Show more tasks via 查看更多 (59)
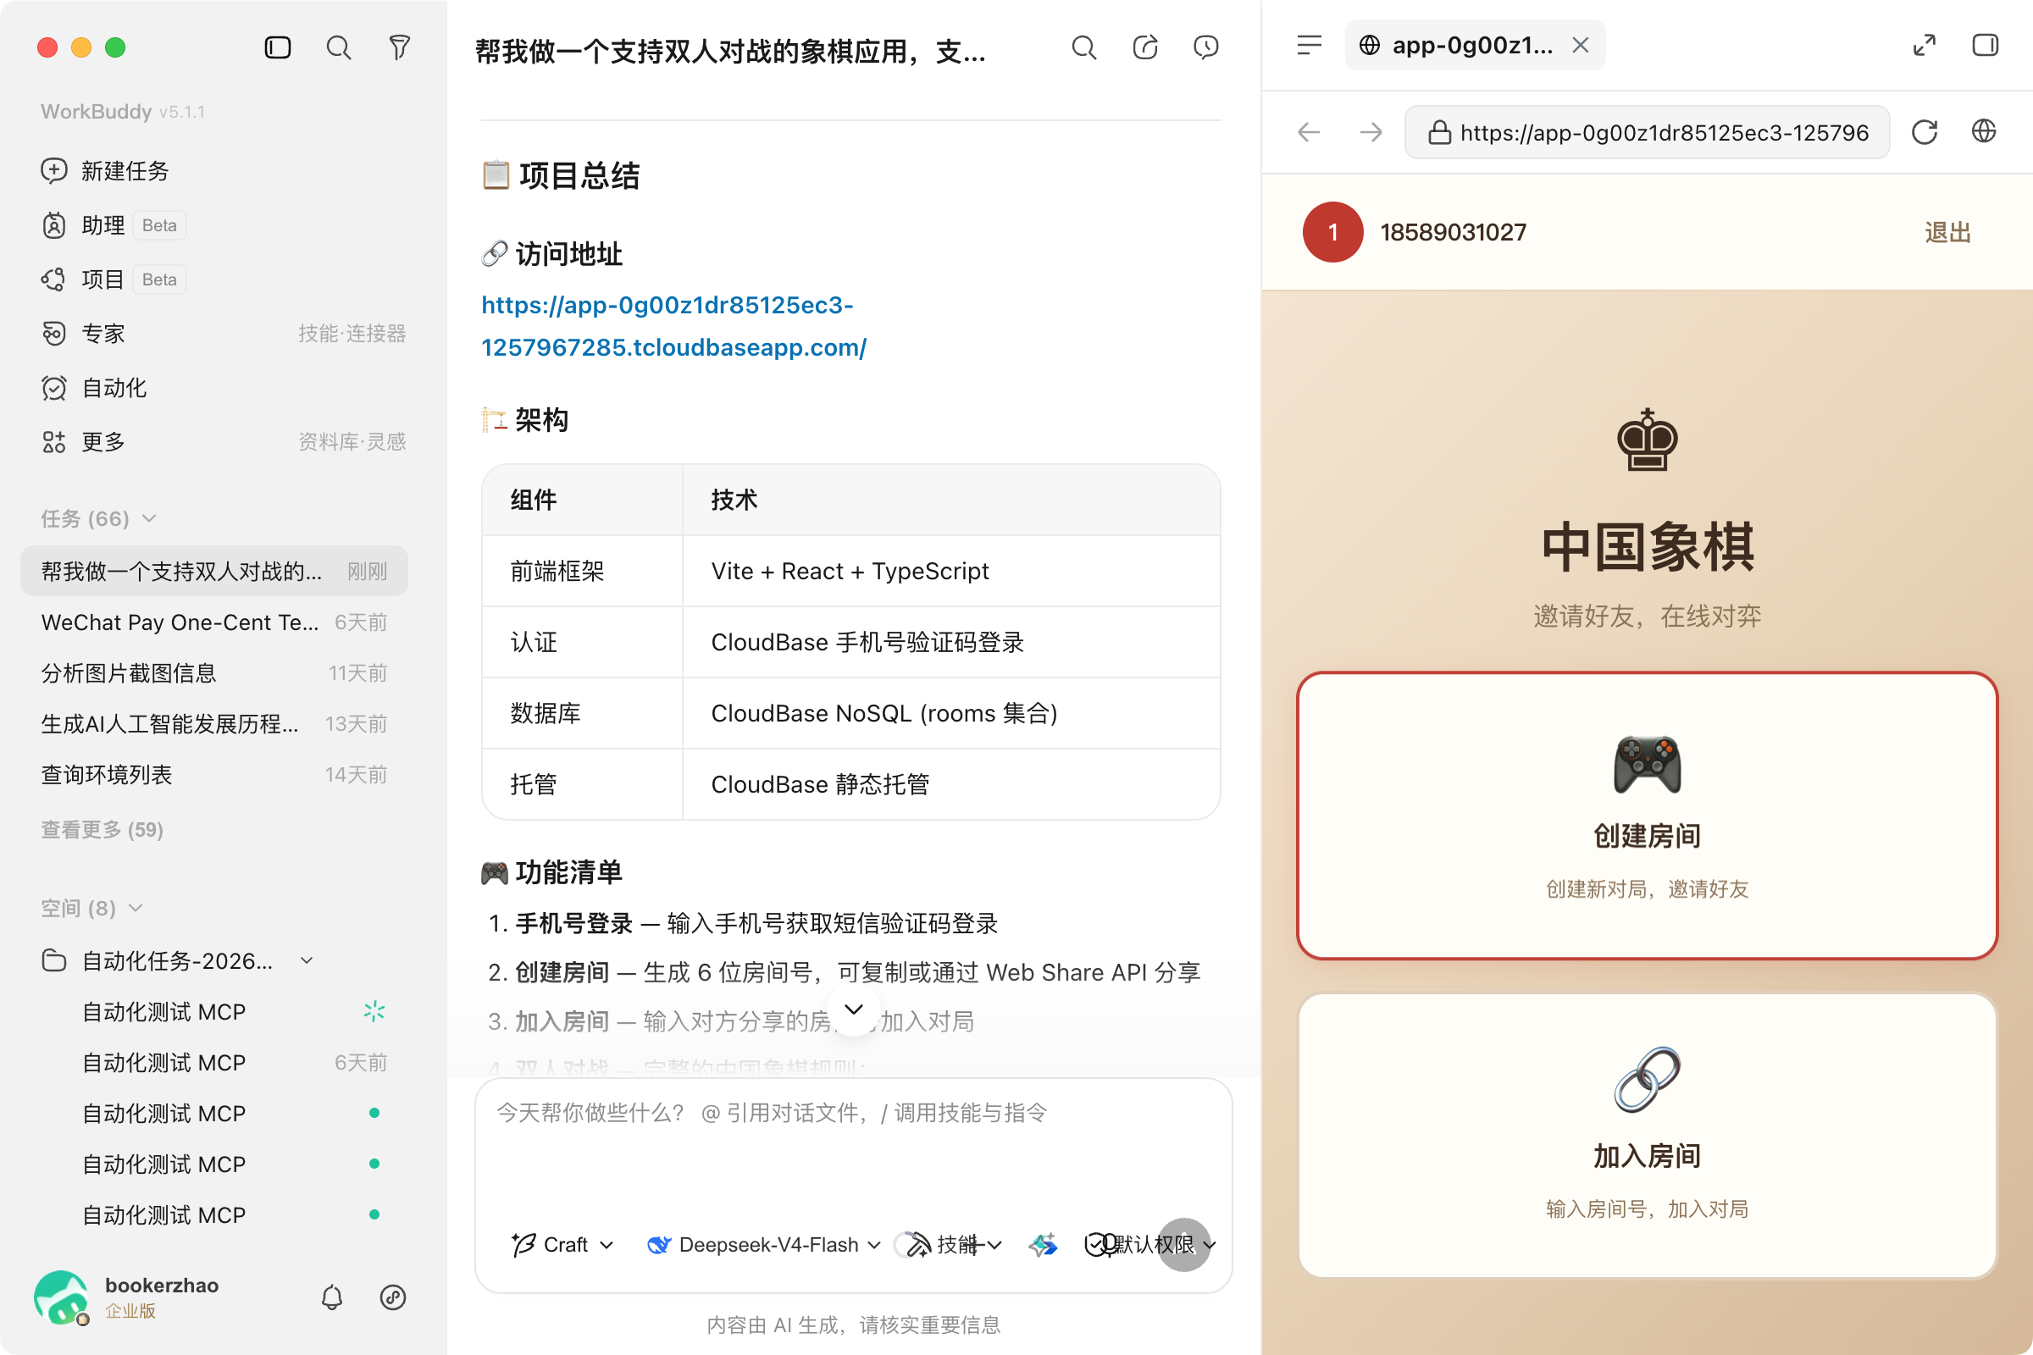 pos(102,830)
